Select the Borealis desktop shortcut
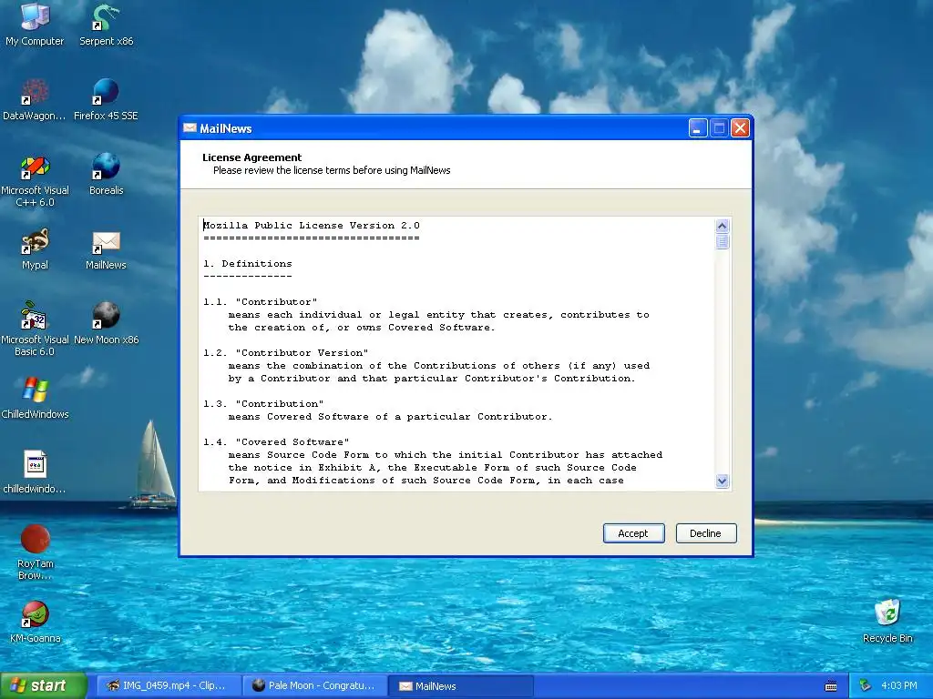Viewport: 933px width, 699px height. (106, 175)
